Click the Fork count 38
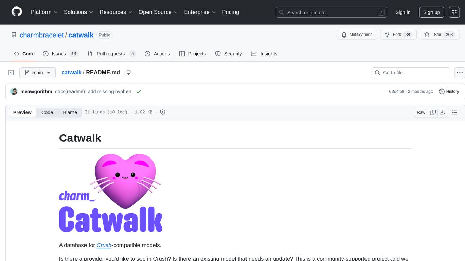This screenshot has width=465, height=261. pos(407,35)
